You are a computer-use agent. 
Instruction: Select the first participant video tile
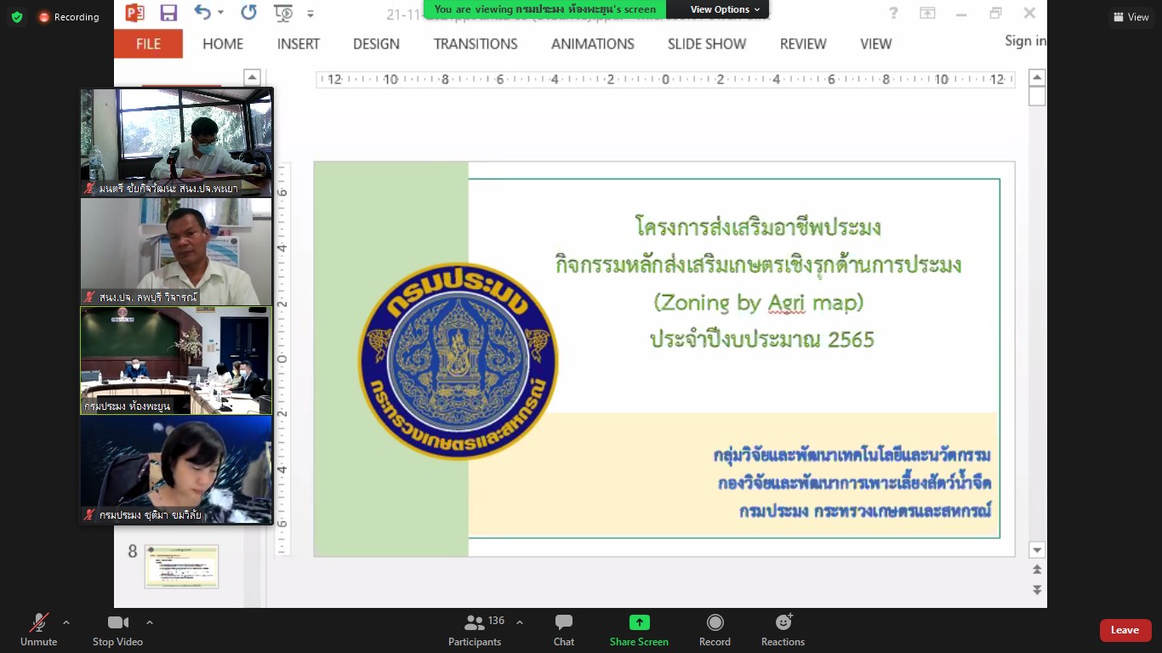[176, 142]
